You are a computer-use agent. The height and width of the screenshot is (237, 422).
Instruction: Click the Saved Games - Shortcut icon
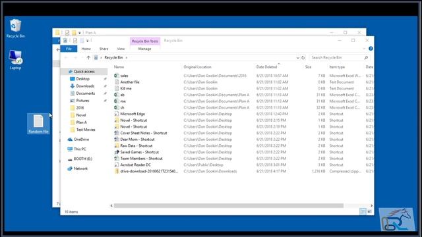click(117, 152)
